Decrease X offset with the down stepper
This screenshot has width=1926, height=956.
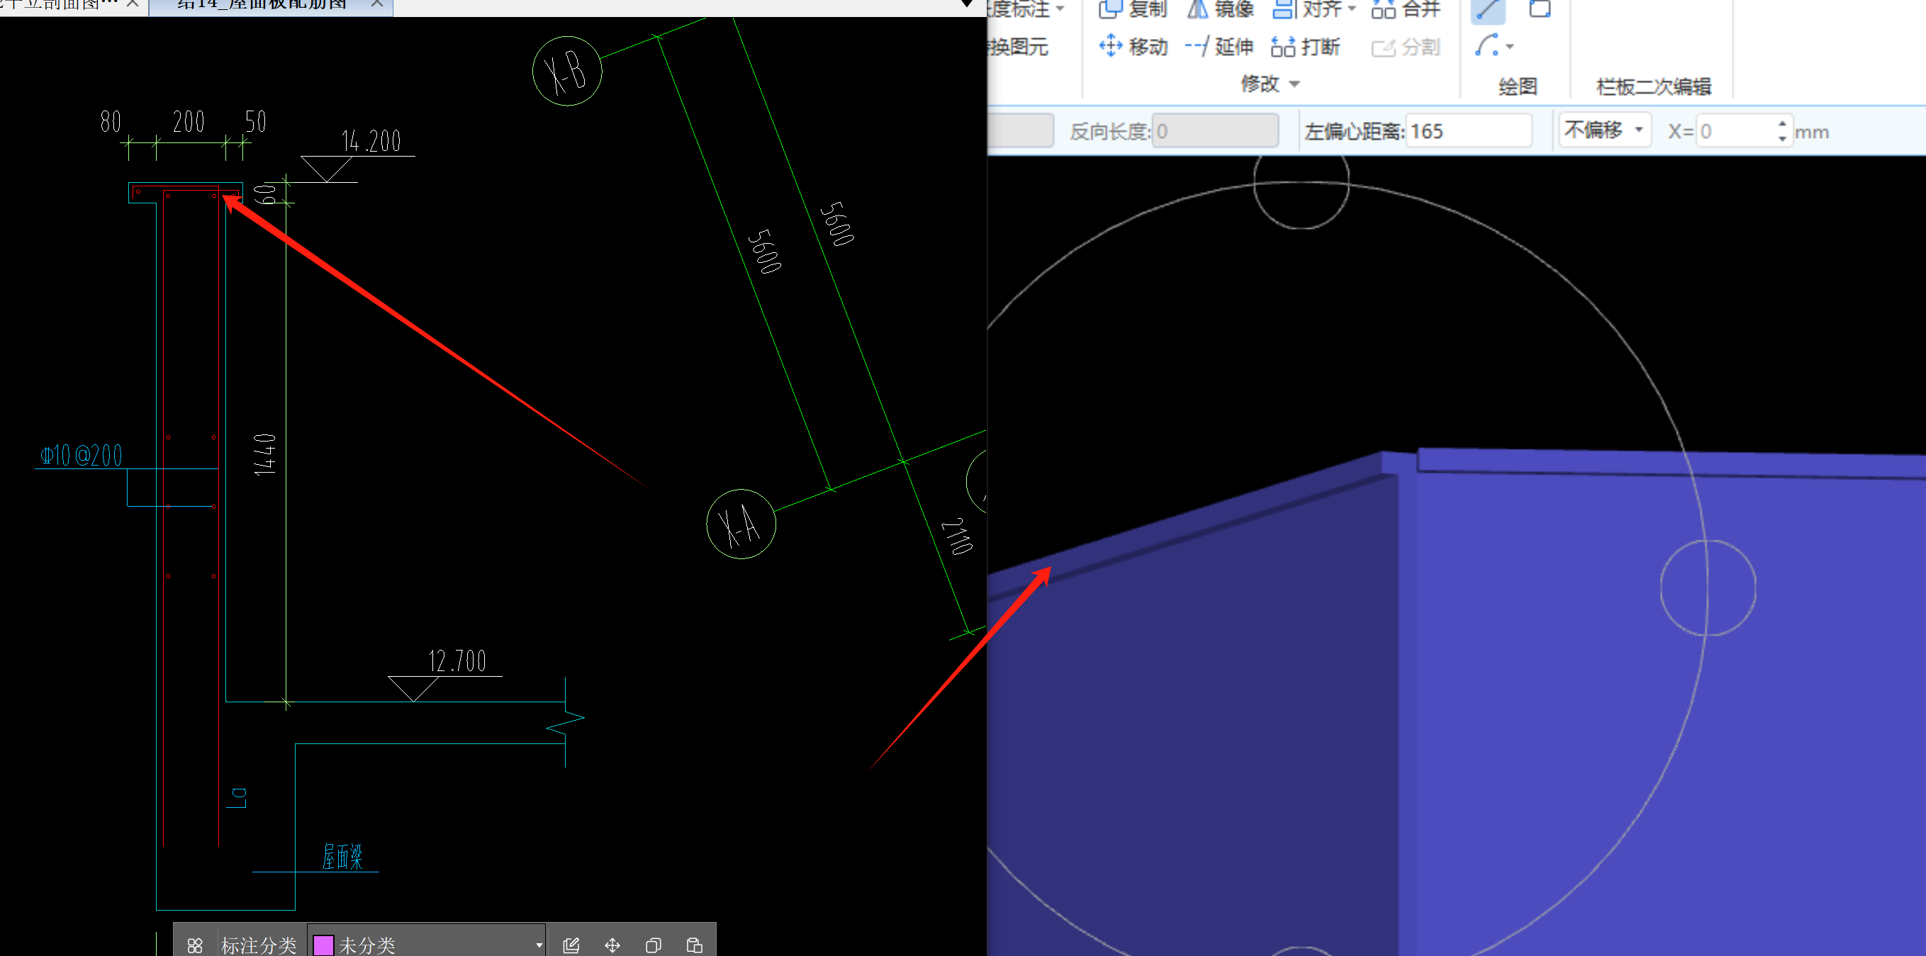(1781, 138)
